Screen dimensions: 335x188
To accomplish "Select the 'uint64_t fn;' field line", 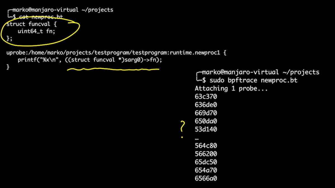I will pos(37,31).
